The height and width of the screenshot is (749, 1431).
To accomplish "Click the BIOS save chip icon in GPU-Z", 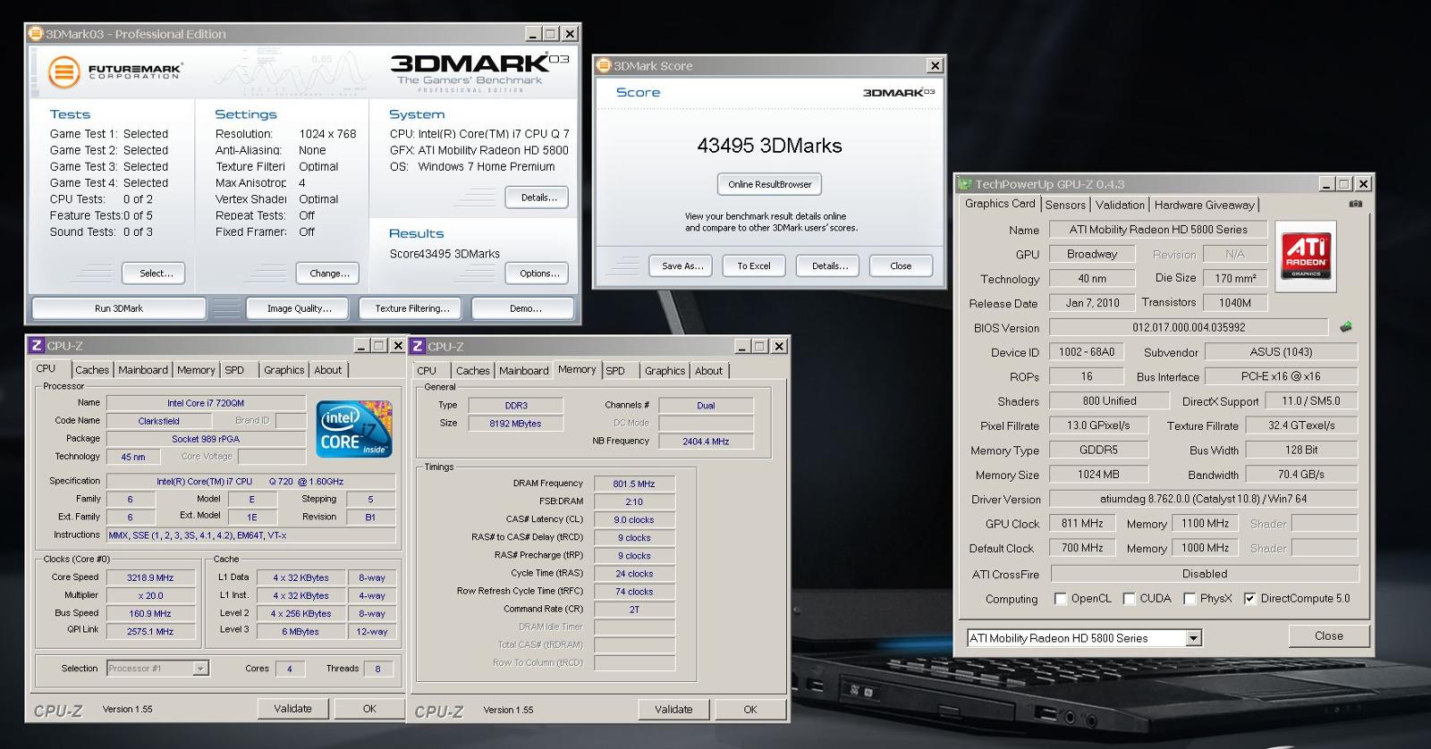I will point(1345,327).
